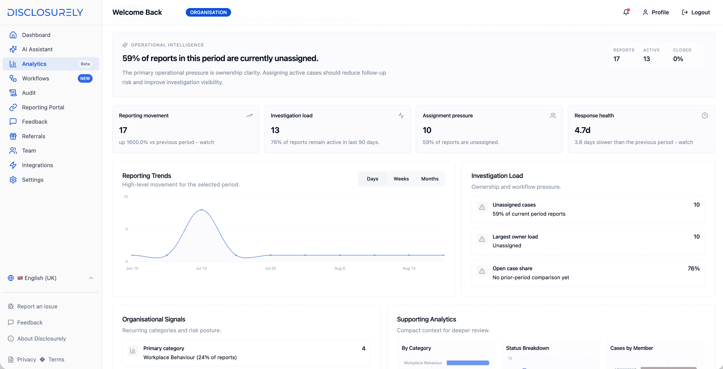Expand the English (UK) language selector
Image resolution: width=723 pixels, height=369 pixels.
(51, 278)
